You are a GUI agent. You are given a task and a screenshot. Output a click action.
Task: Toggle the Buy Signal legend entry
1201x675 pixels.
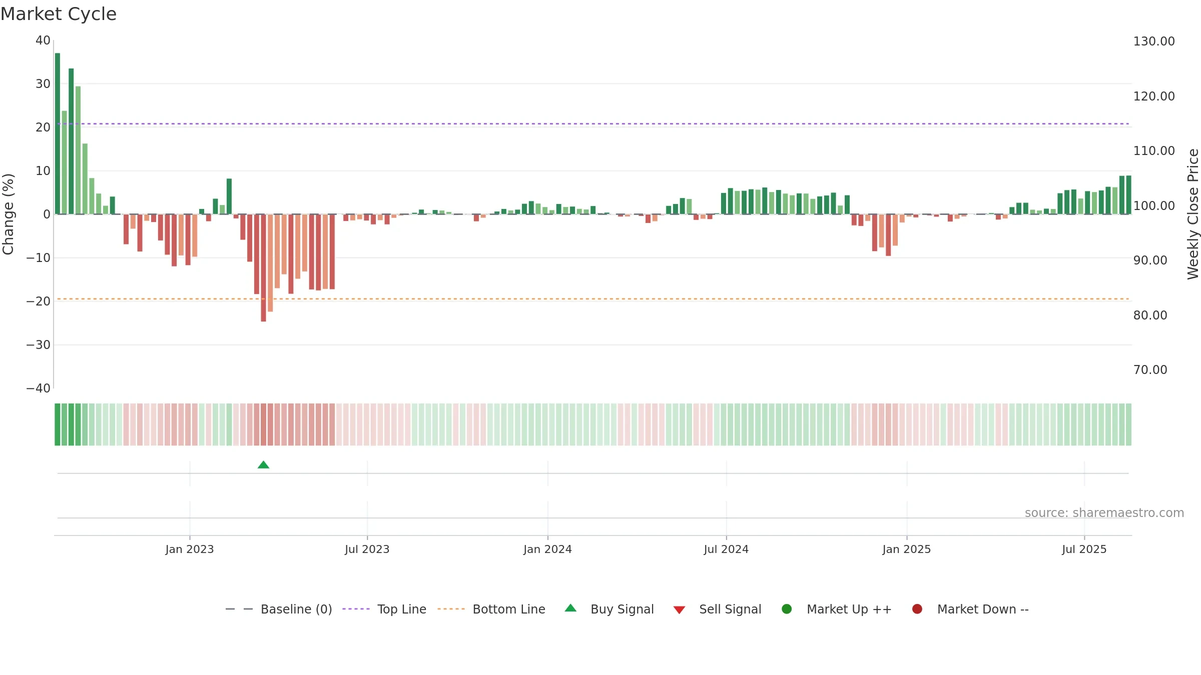(609, 609)
